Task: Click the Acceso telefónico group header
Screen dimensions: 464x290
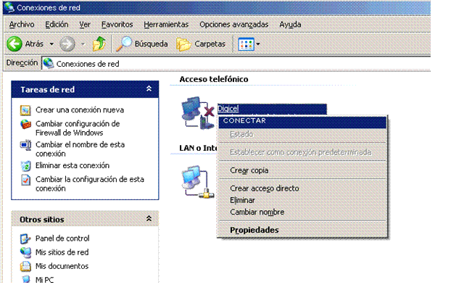Action: 214,79
